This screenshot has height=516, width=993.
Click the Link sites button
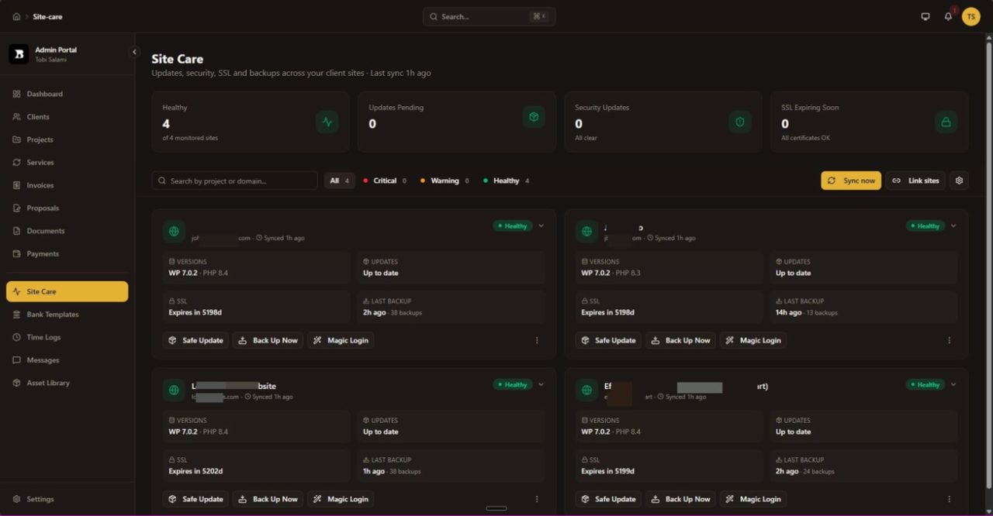click(x=915, y=181)
